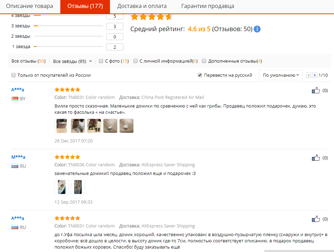Check 'Только от покупателей из России'
Viewport: 334px width, 252px height.
click(x=13, y=75)
